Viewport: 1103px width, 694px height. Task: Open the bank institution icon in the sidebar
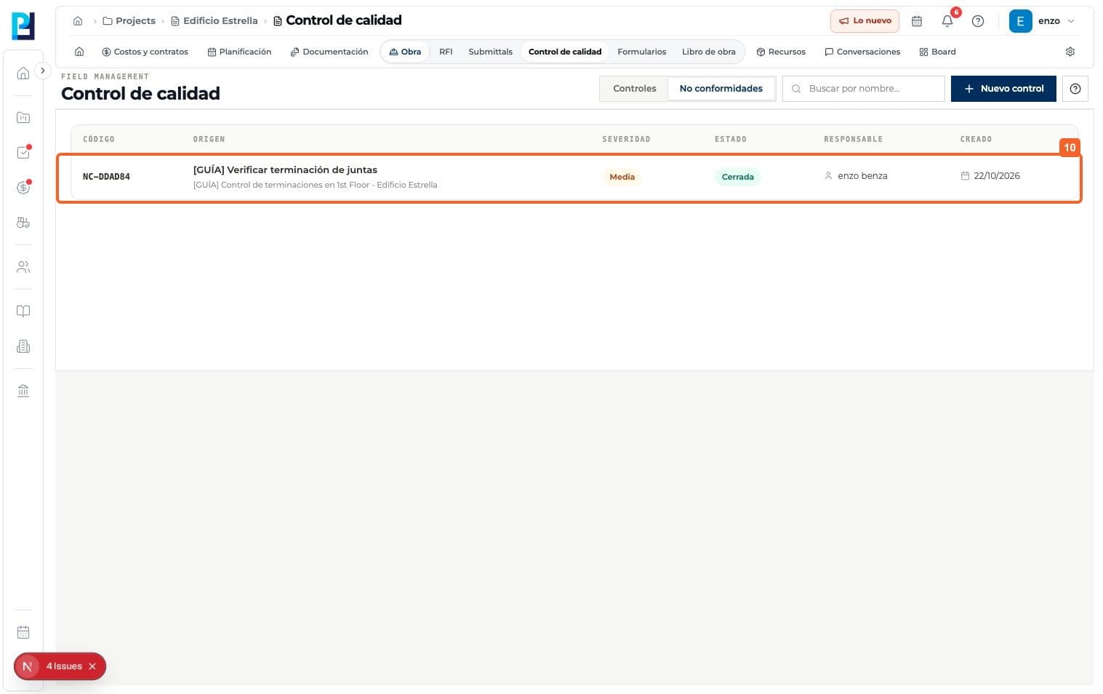coord(23,391)
